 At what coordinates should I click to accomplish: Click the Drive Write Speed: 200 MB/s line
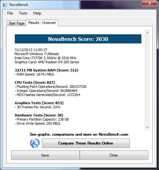(x=37, y=123)
